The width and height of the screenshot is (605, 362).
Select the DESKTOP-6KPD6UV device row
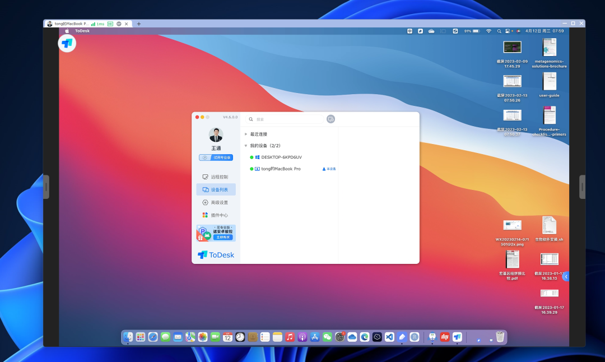(290, 157)
